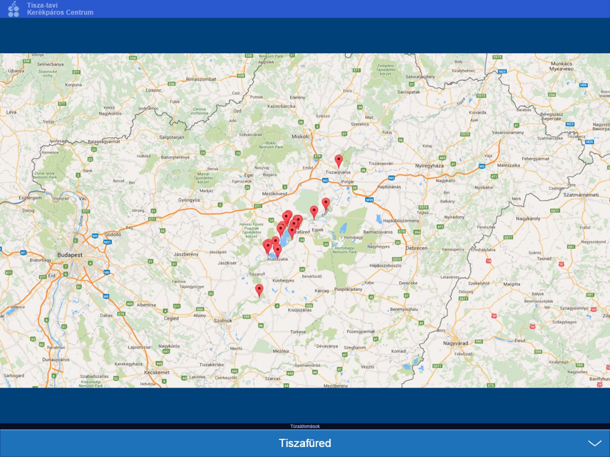Click the Gyöngyös label on the map
610x457 pixels.
(x=189, y=200)
